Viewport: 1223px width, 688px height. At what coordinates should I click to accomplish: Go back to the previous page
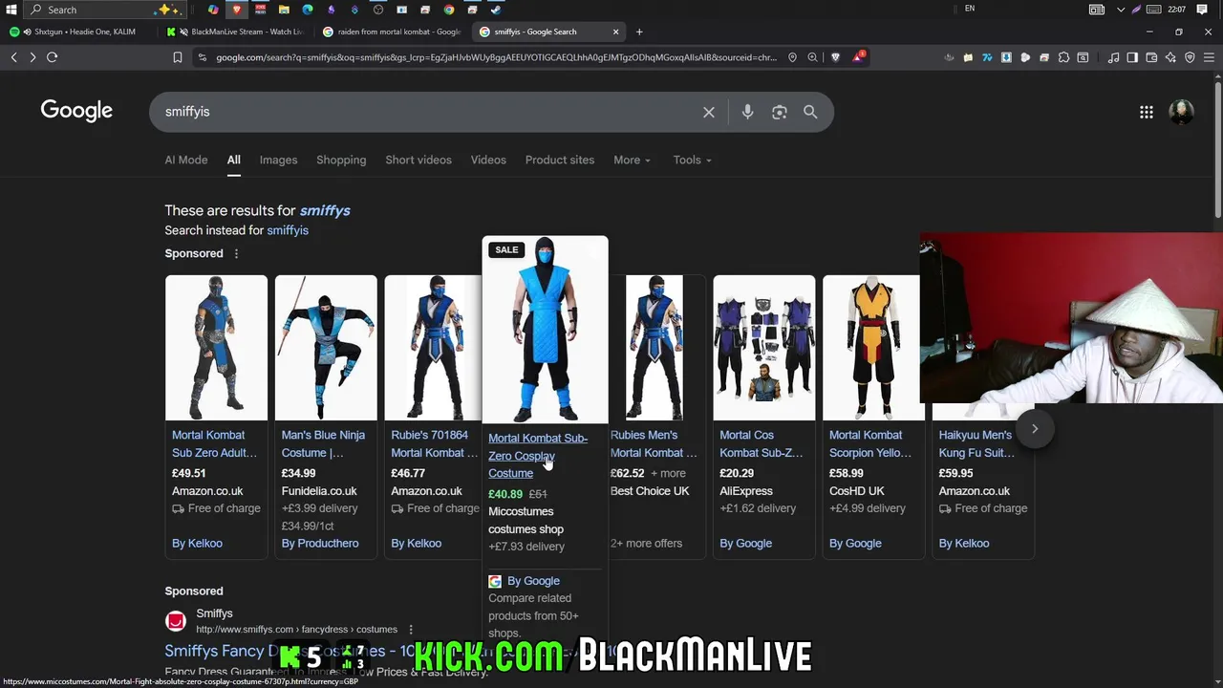(14, 57)
